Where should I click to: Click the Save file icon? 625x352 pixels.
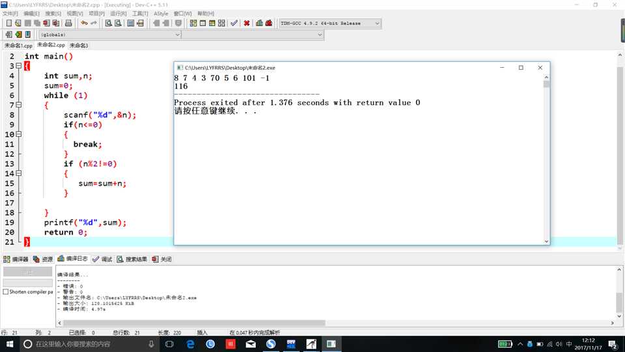point(27,23)
